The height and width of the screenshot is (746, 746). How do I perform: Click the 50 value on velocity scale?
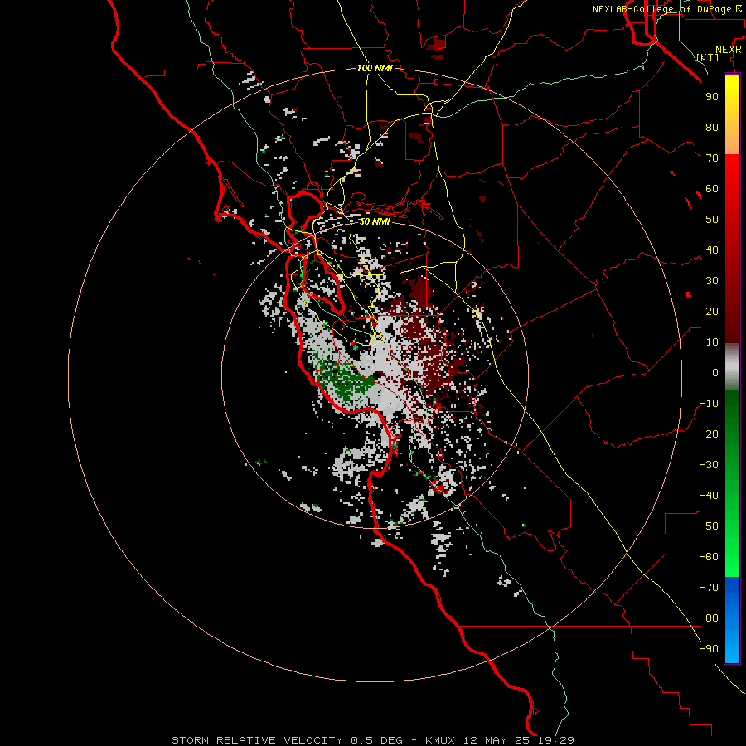(712, 220)
